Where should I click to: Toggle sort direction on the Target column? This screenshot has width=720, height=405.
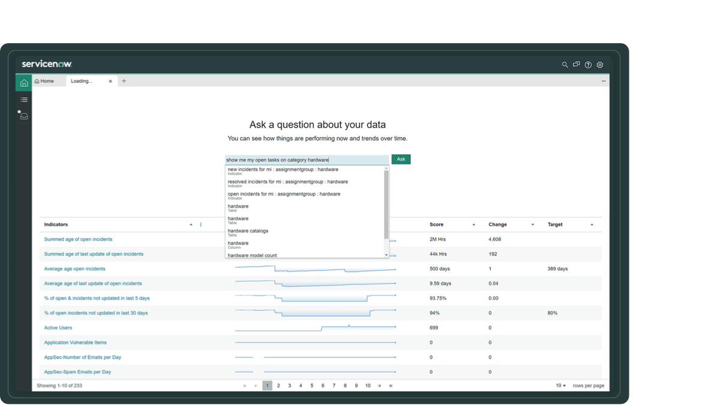point(592,224)
